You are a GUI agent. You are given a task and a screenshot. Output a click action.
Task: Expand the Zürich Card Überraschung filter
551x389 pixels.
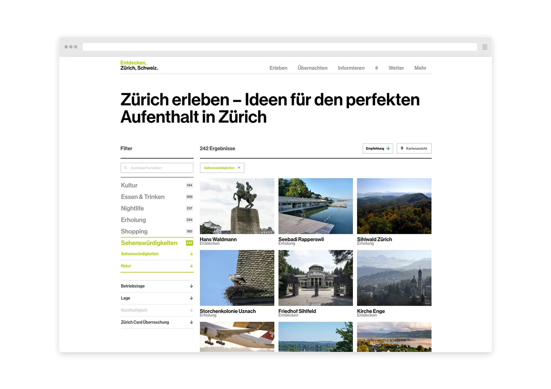[157, 322]
